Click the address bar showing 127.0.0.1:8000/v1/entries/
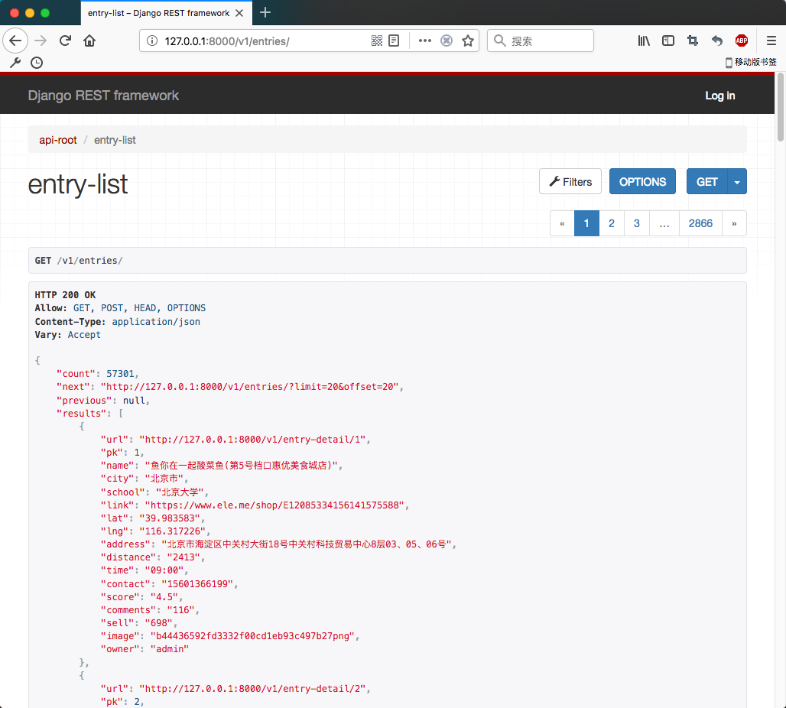This screenshot has height=708, width=786. click(226, 41)
